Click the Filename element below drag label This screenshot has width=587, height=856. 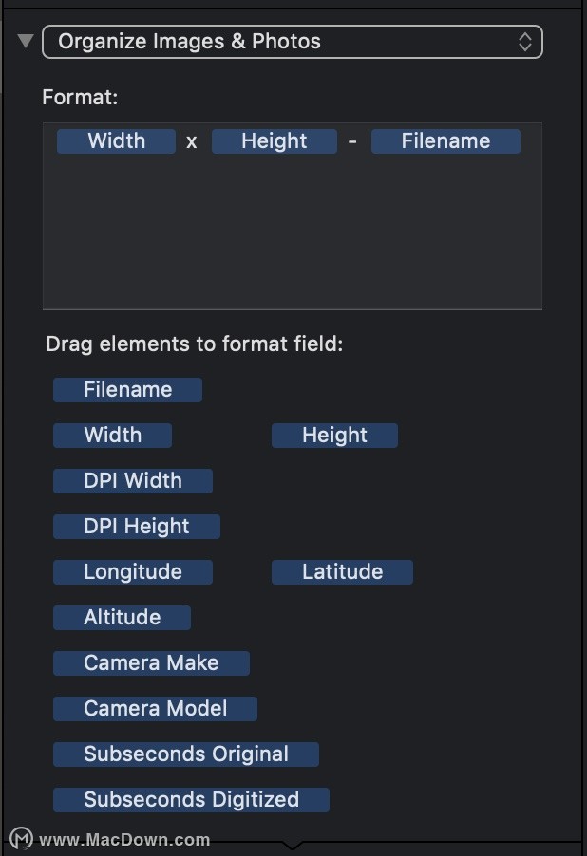click(x=127, y=390)
